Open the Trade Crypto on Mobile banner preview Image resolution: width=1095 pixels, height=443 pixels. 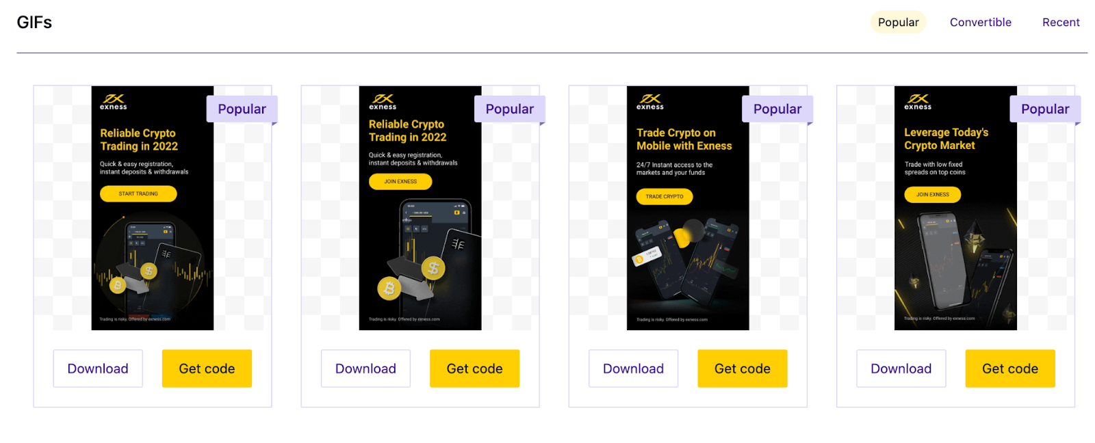[x=688, y=208]
